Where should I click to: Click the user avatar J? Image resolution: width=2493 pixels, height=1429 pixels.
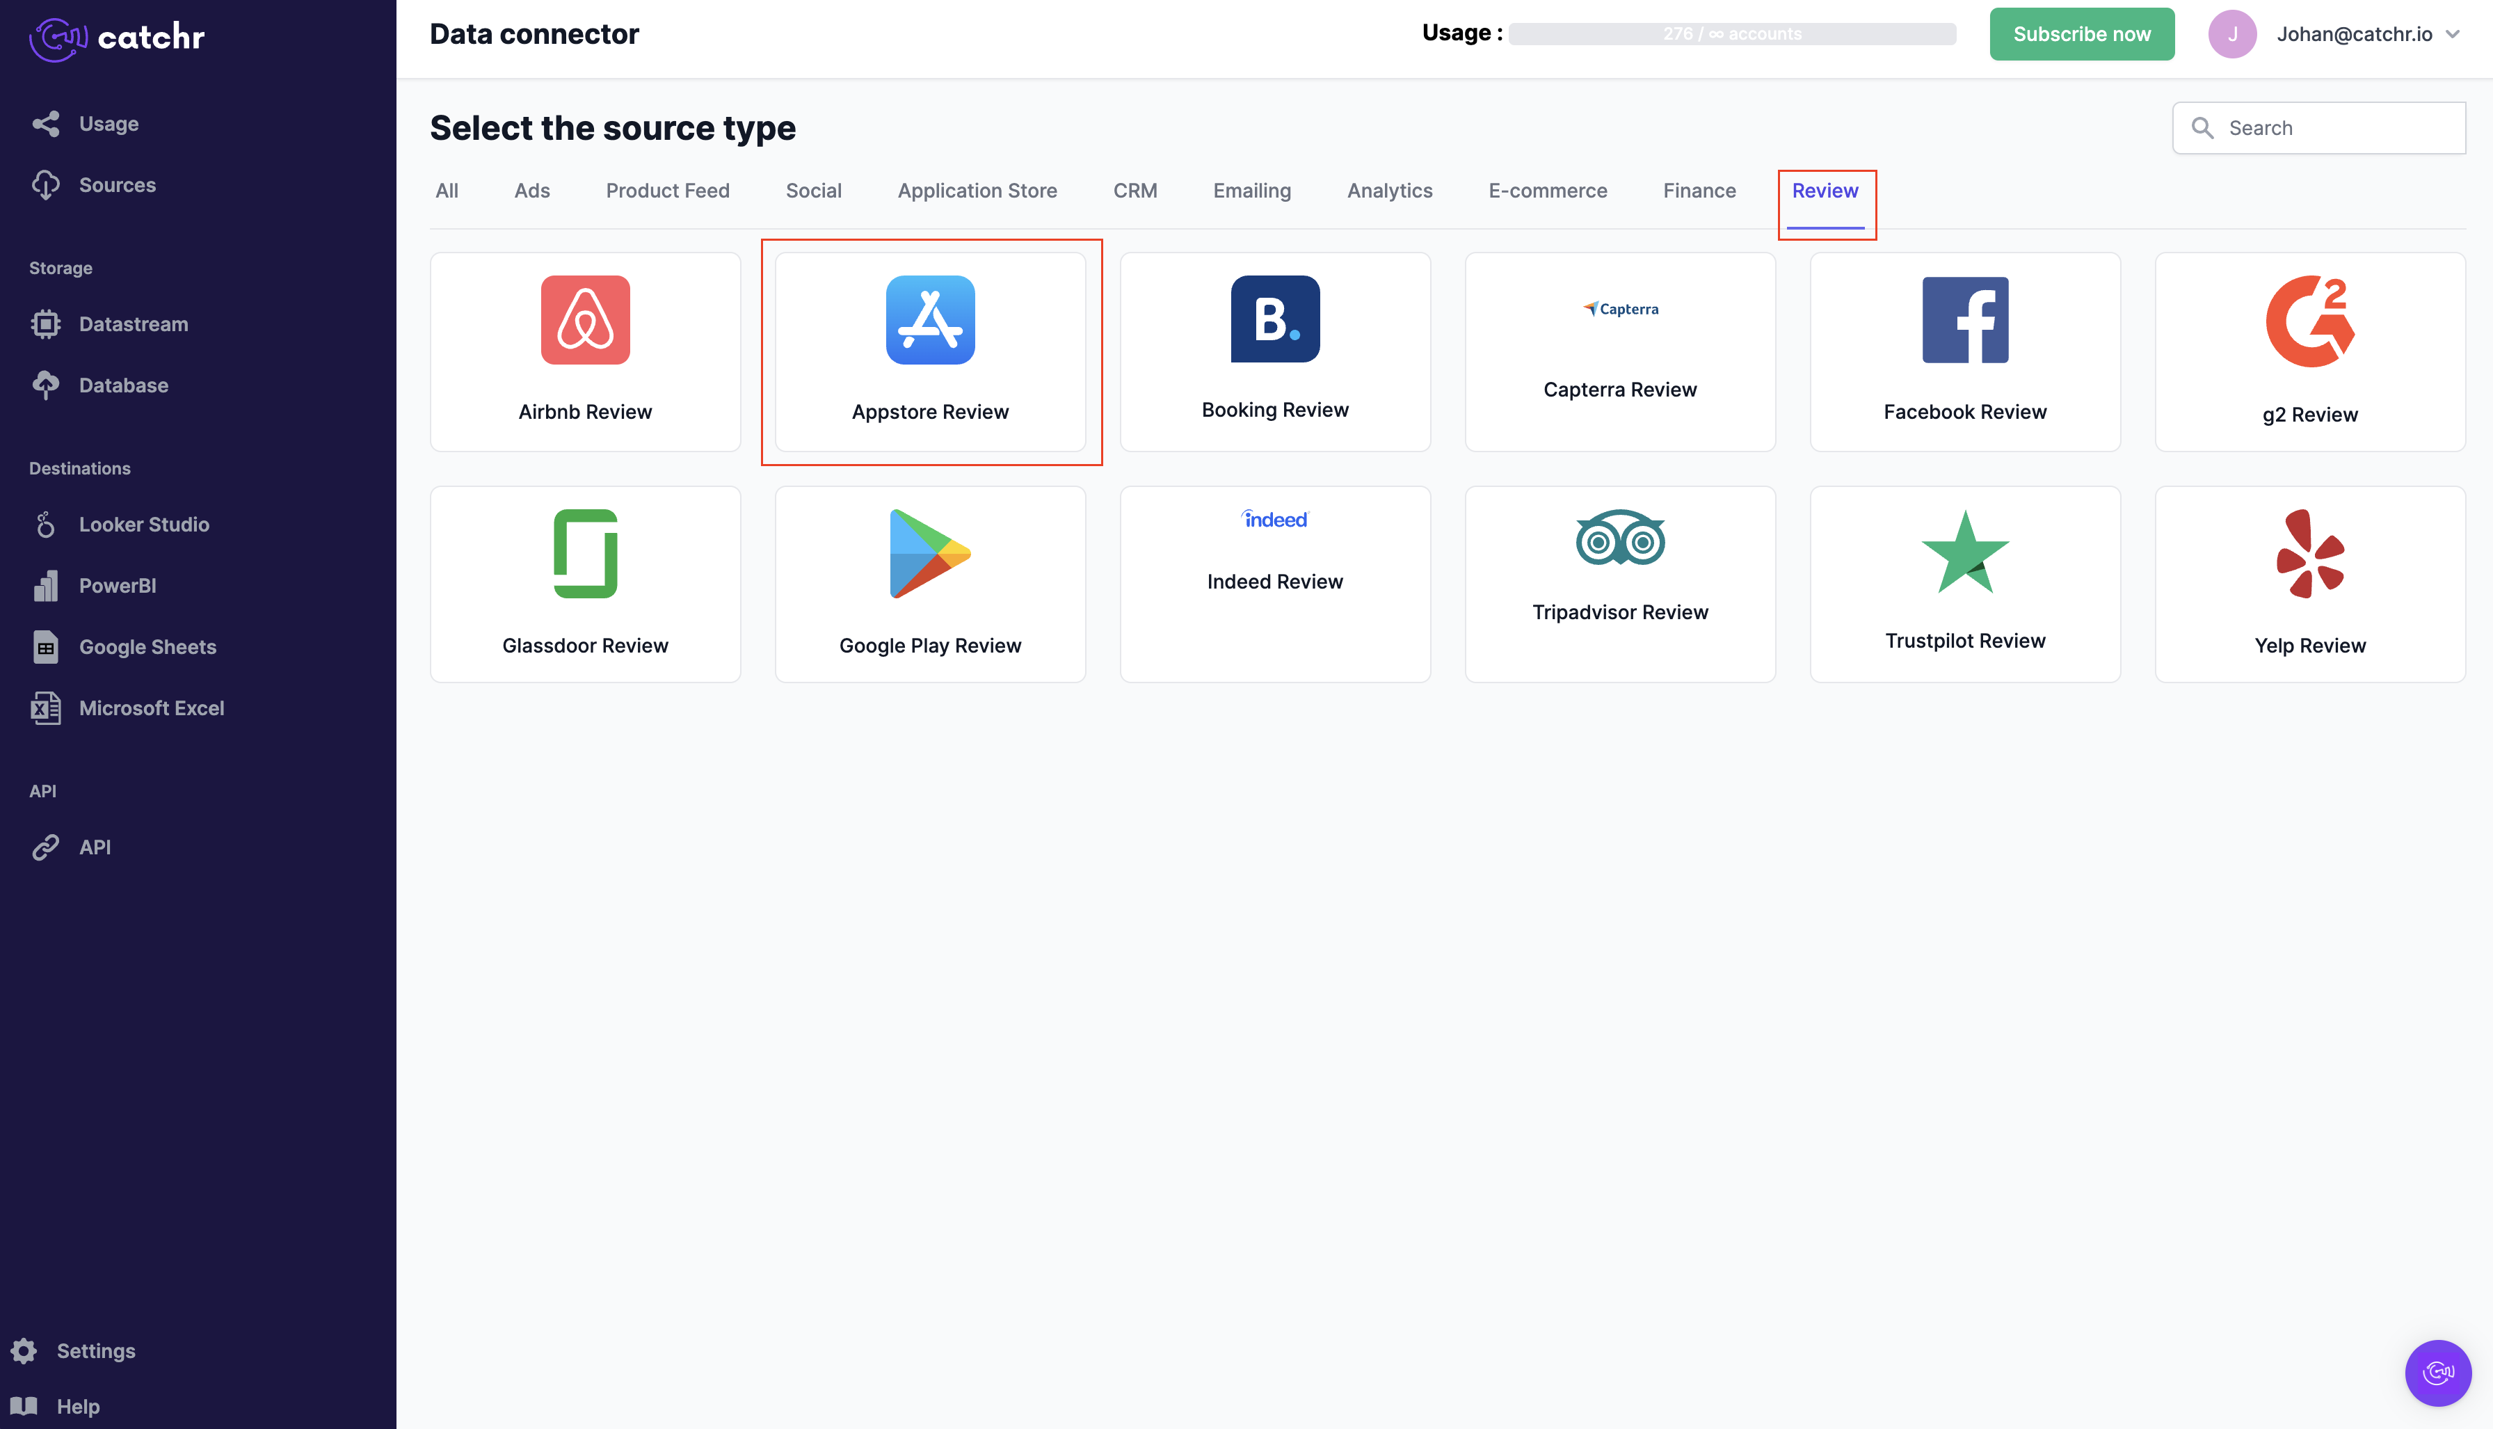tap(2232, 34)
